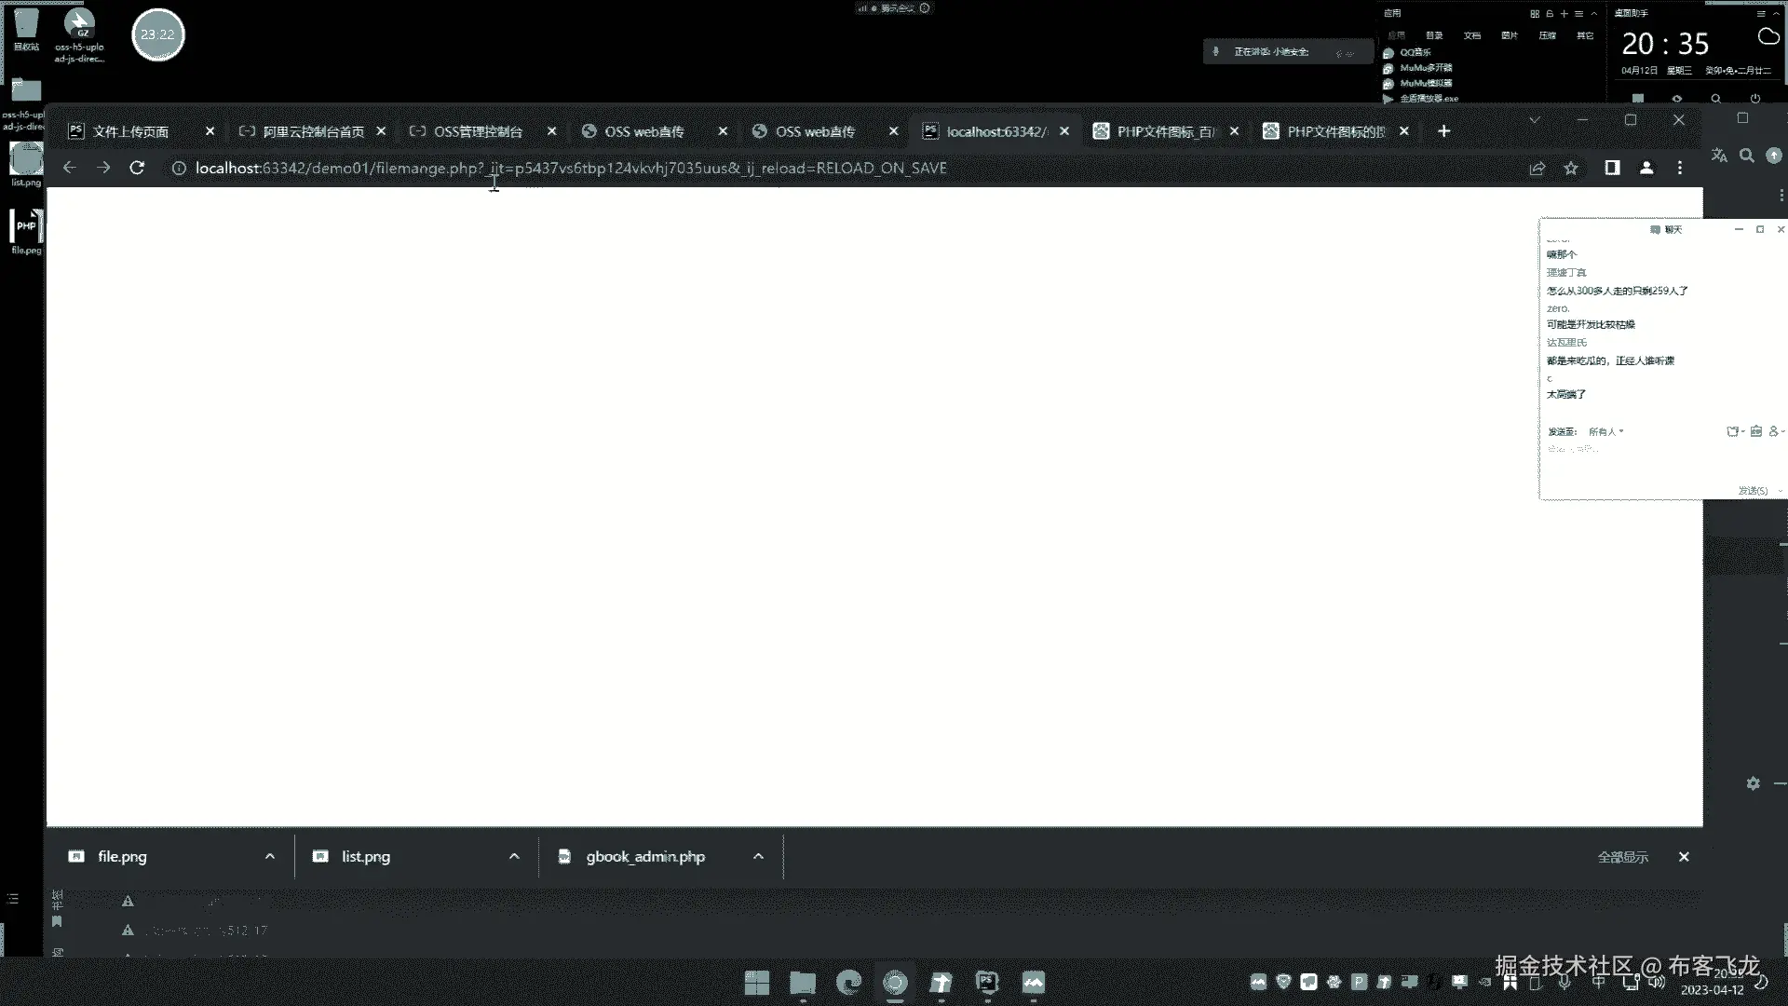Reload the current browser page
This screenshot has width=1788, height=1006.
(137, 168)
